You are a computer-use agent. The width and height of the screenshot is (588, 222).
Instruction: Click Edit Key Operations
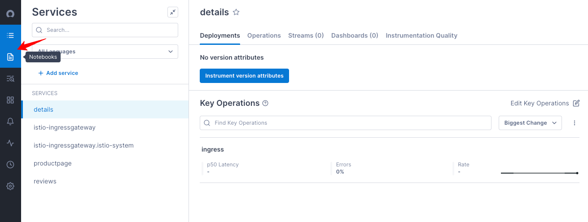click(544, 103)
